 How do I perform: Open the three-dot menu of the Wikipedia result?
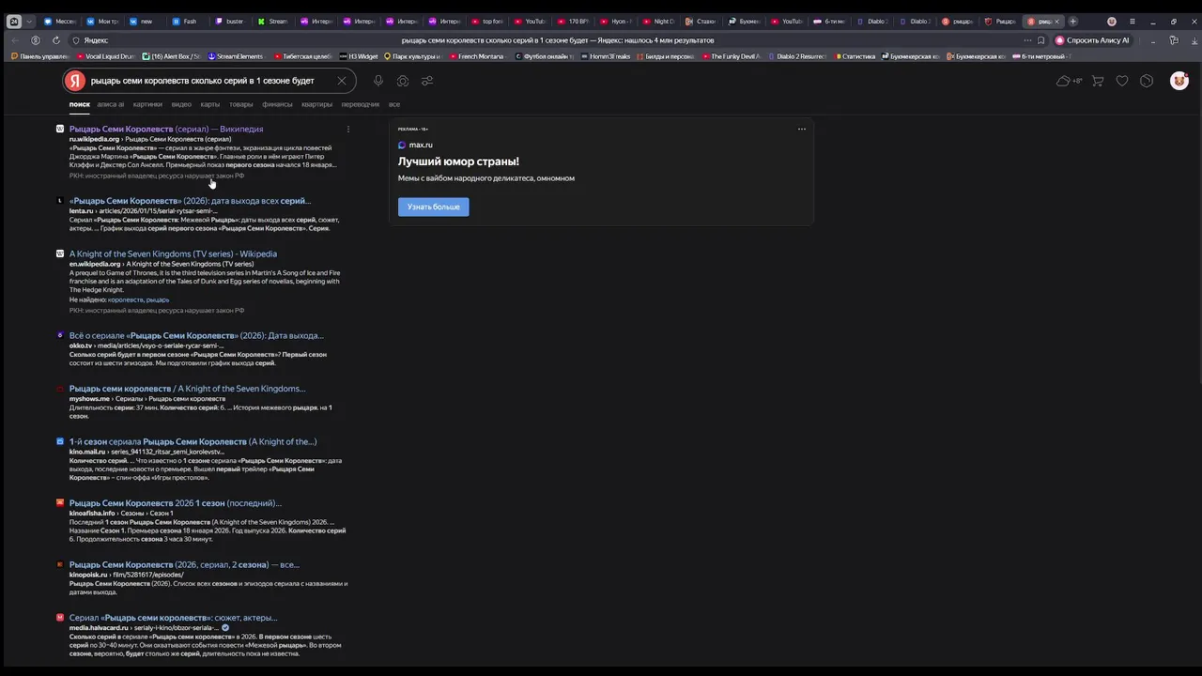[348, 129]
